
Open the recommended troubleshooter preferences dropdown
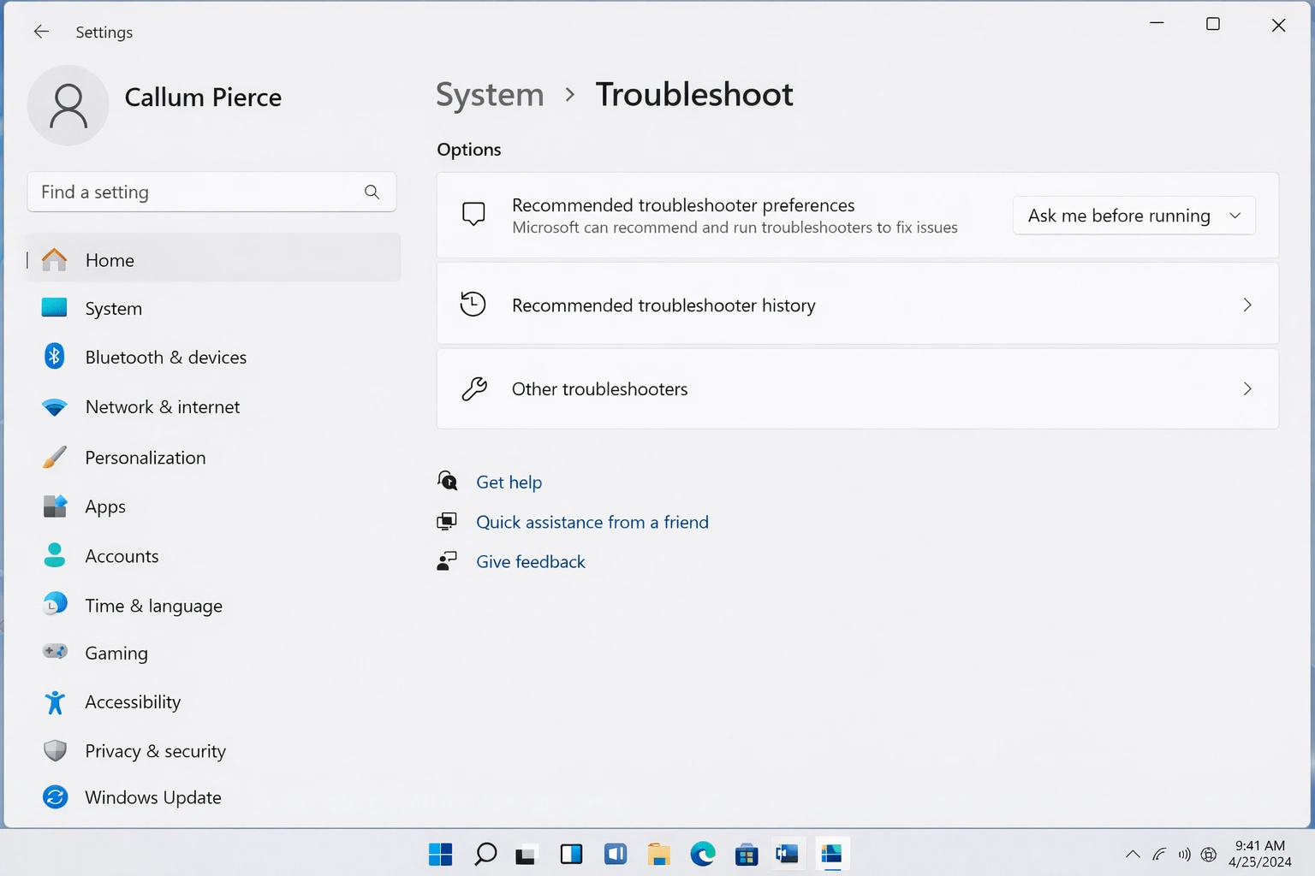click(1133, 215)
